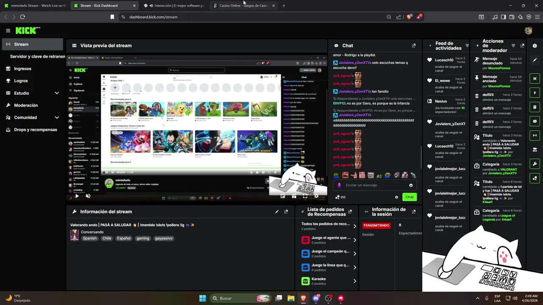Click the gaypasivo tag
543x305 pixels.
pyautogui.click(x=164, y=238)
